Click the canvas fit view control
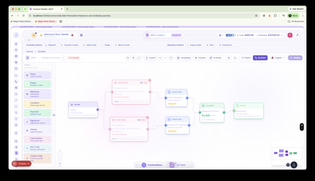Image resolution: width=315 pixels, height=181 pixels. (x=60, y=159)
